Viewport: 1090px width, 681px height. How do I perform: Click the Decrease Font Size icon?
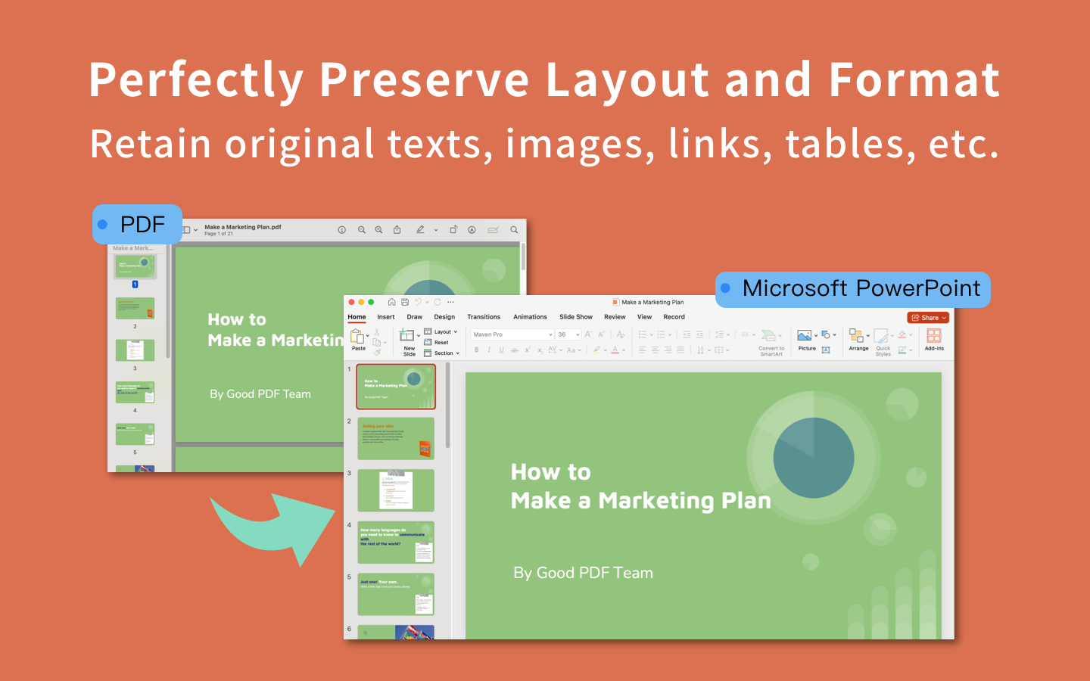601,334
